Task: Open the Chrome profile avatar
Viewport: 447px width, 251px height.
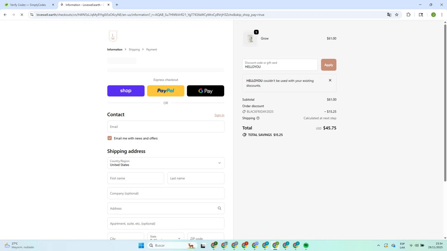Action: pyautogui.click(x=433, y=15)
